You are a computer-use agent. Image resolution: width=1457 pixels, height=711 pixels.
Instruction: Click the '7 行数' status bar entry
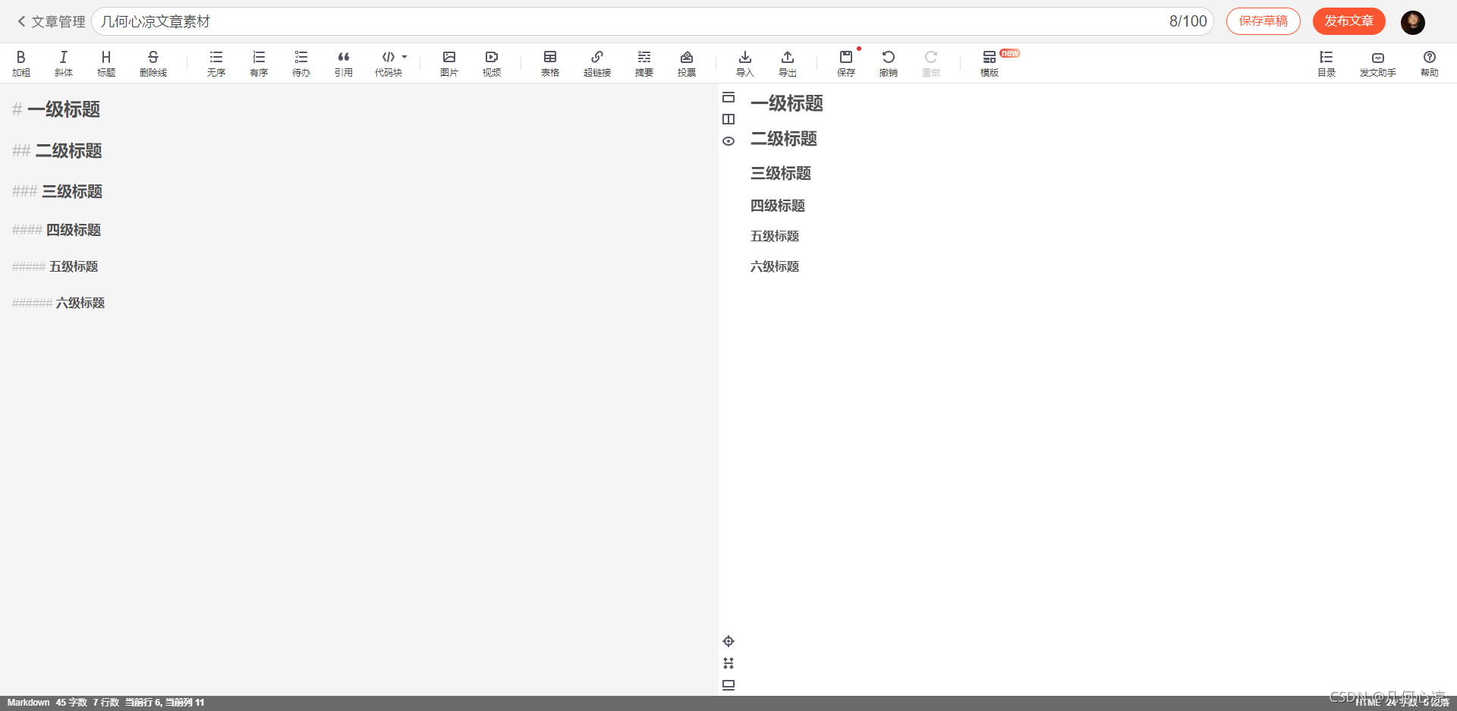pyautogui.click(x=106, y=703)
